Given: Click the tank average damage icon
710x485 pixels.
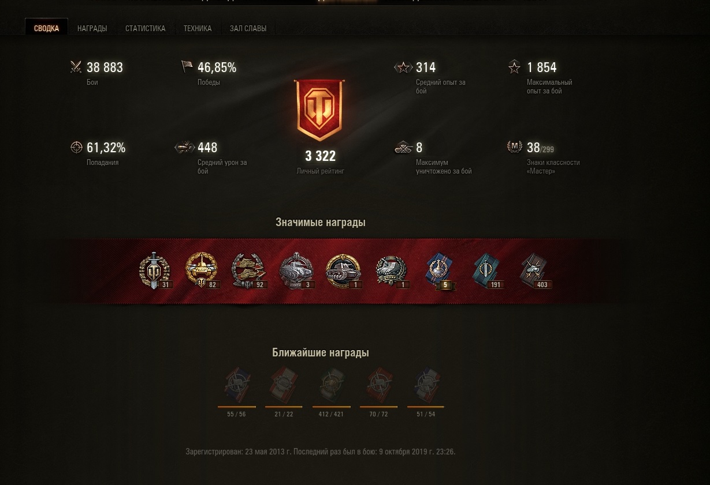Looking at the screenshot, I should 185,148.
